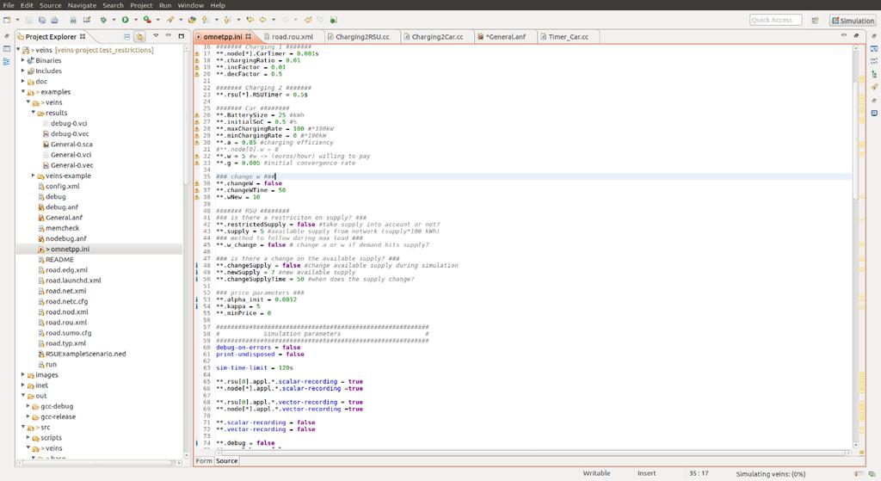Close the omnetpp.ini editor tab
881x481 pixels.
[x=249, y=36]
